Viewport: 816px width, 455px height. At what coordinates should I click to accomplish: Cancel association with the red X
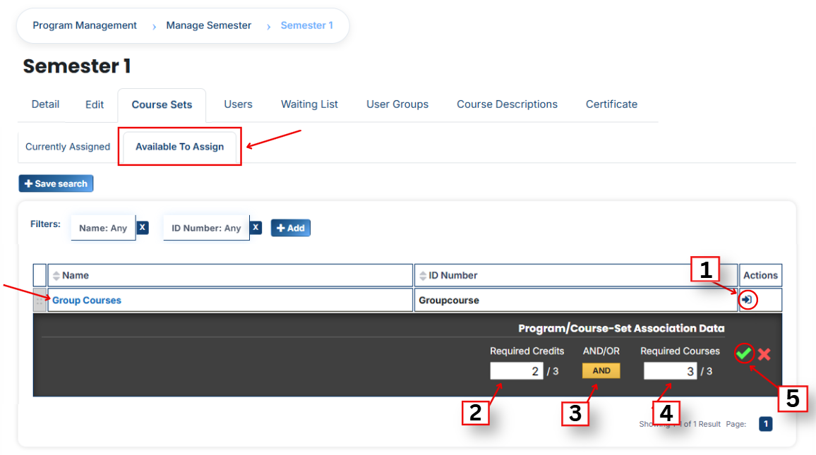coord(764,354)
